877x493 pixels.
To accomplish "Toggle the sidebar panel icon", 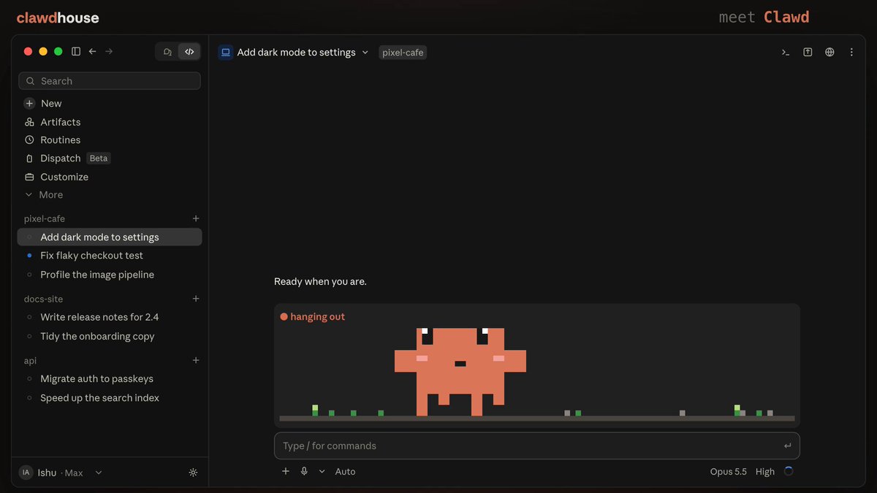I will coord(76,52).
